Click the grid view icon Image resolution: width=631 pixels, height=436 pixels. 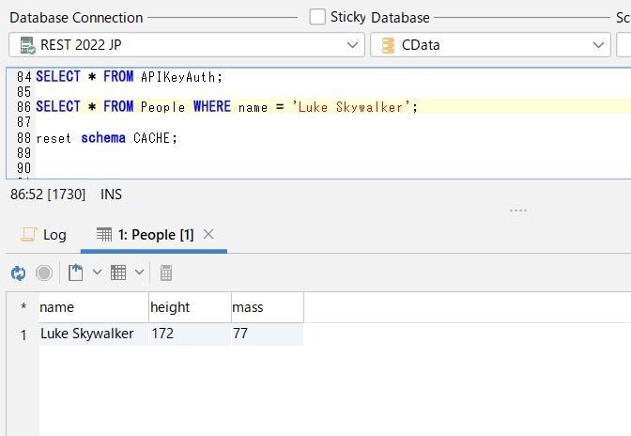coord(118,272)
